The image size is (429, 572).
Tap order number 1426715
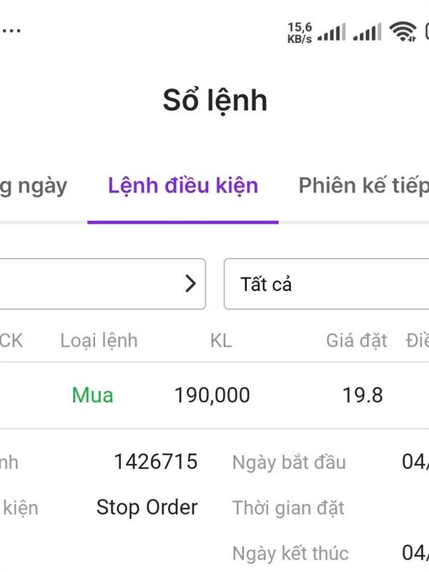click(x=155, y=462)
